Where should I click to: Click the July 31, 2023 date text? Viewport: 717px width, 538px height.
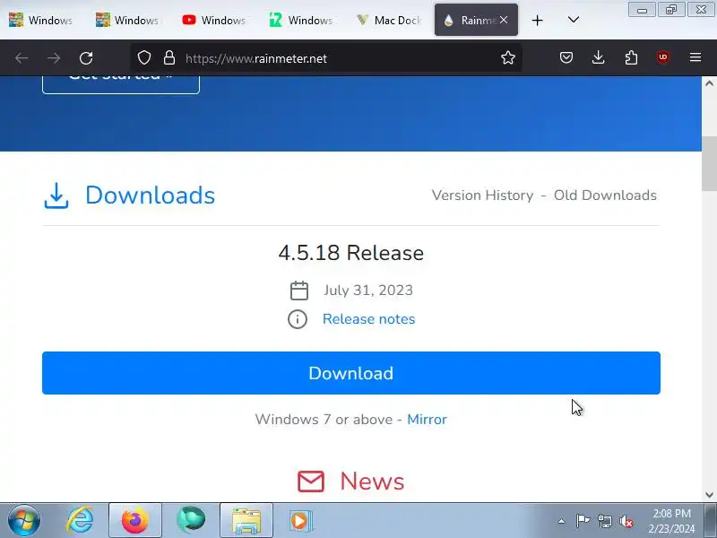click(x=368, y=291)
